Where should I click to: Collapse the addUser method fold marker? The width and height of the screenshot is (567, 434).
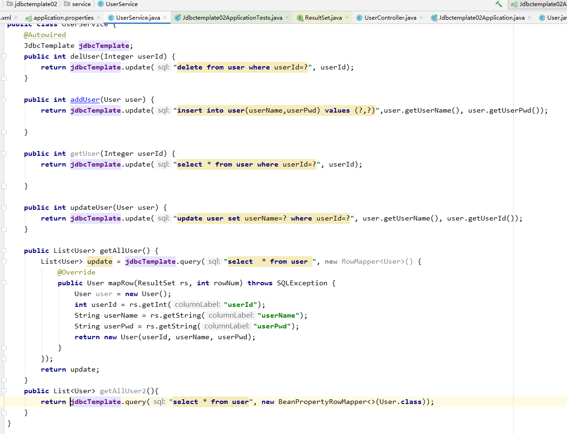coord(4,99)
